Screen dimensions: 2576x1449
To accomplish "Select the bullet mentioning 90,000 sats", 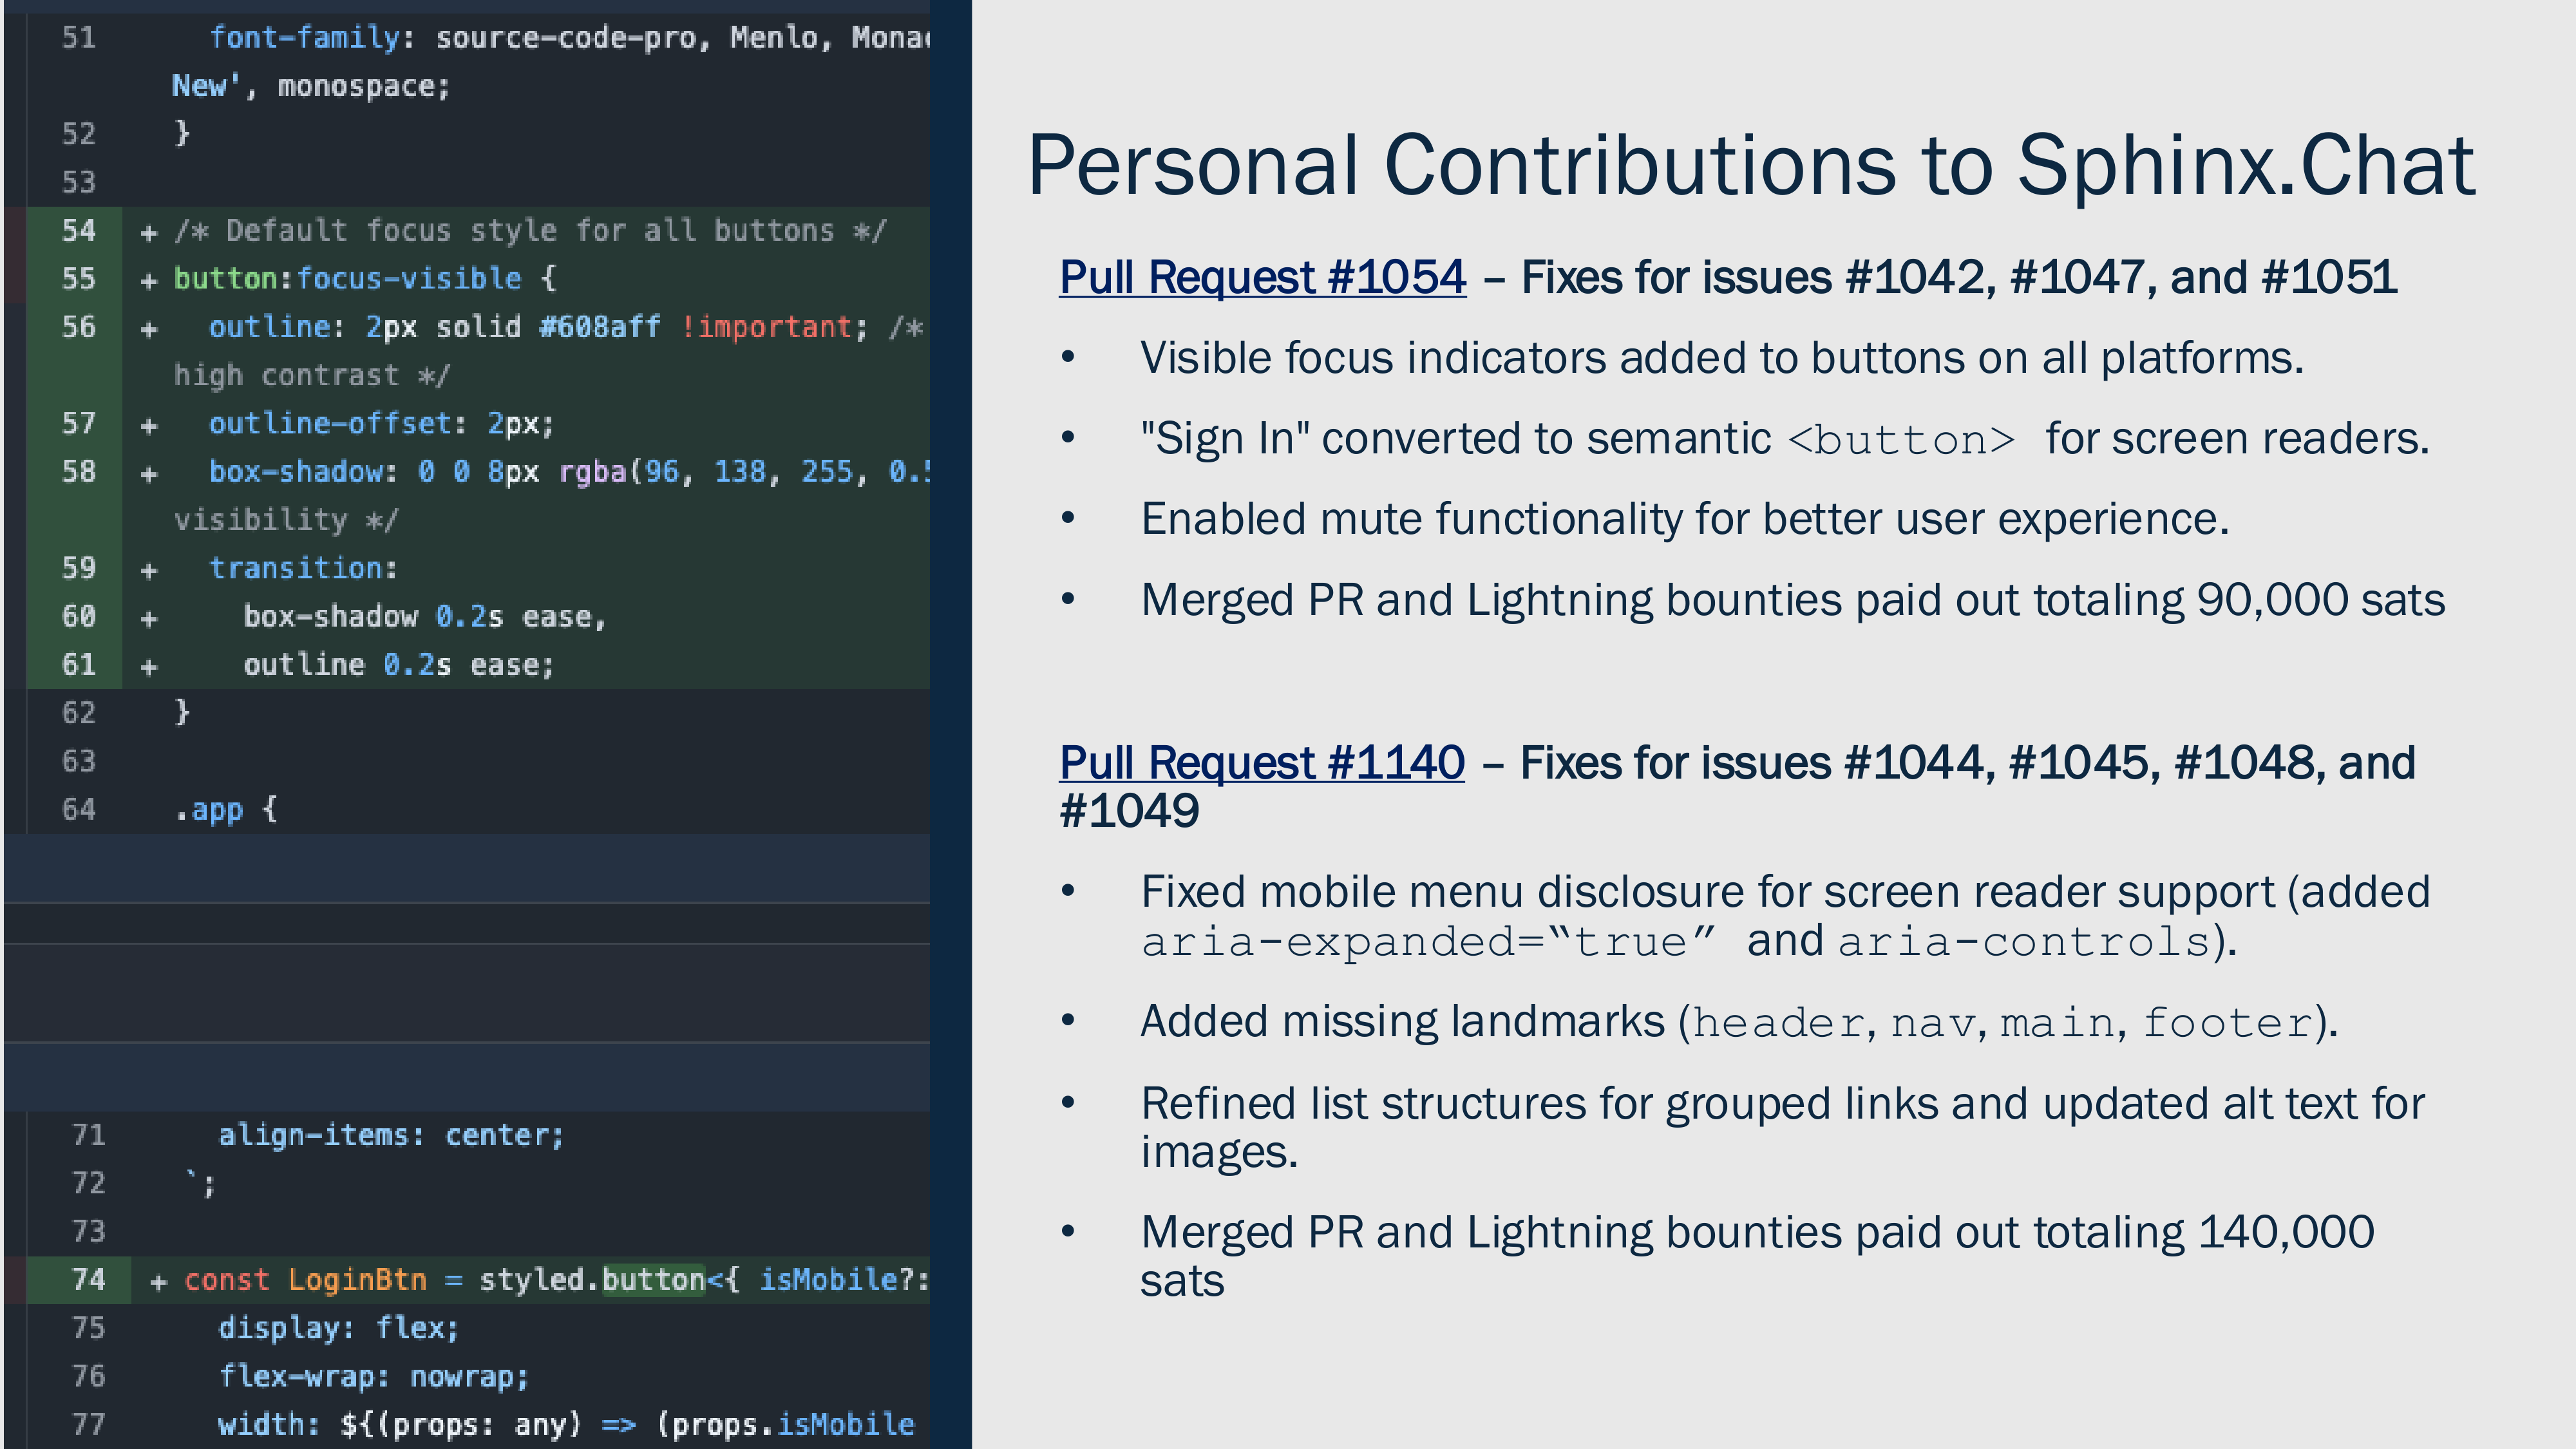I will tap(1793, 600).
